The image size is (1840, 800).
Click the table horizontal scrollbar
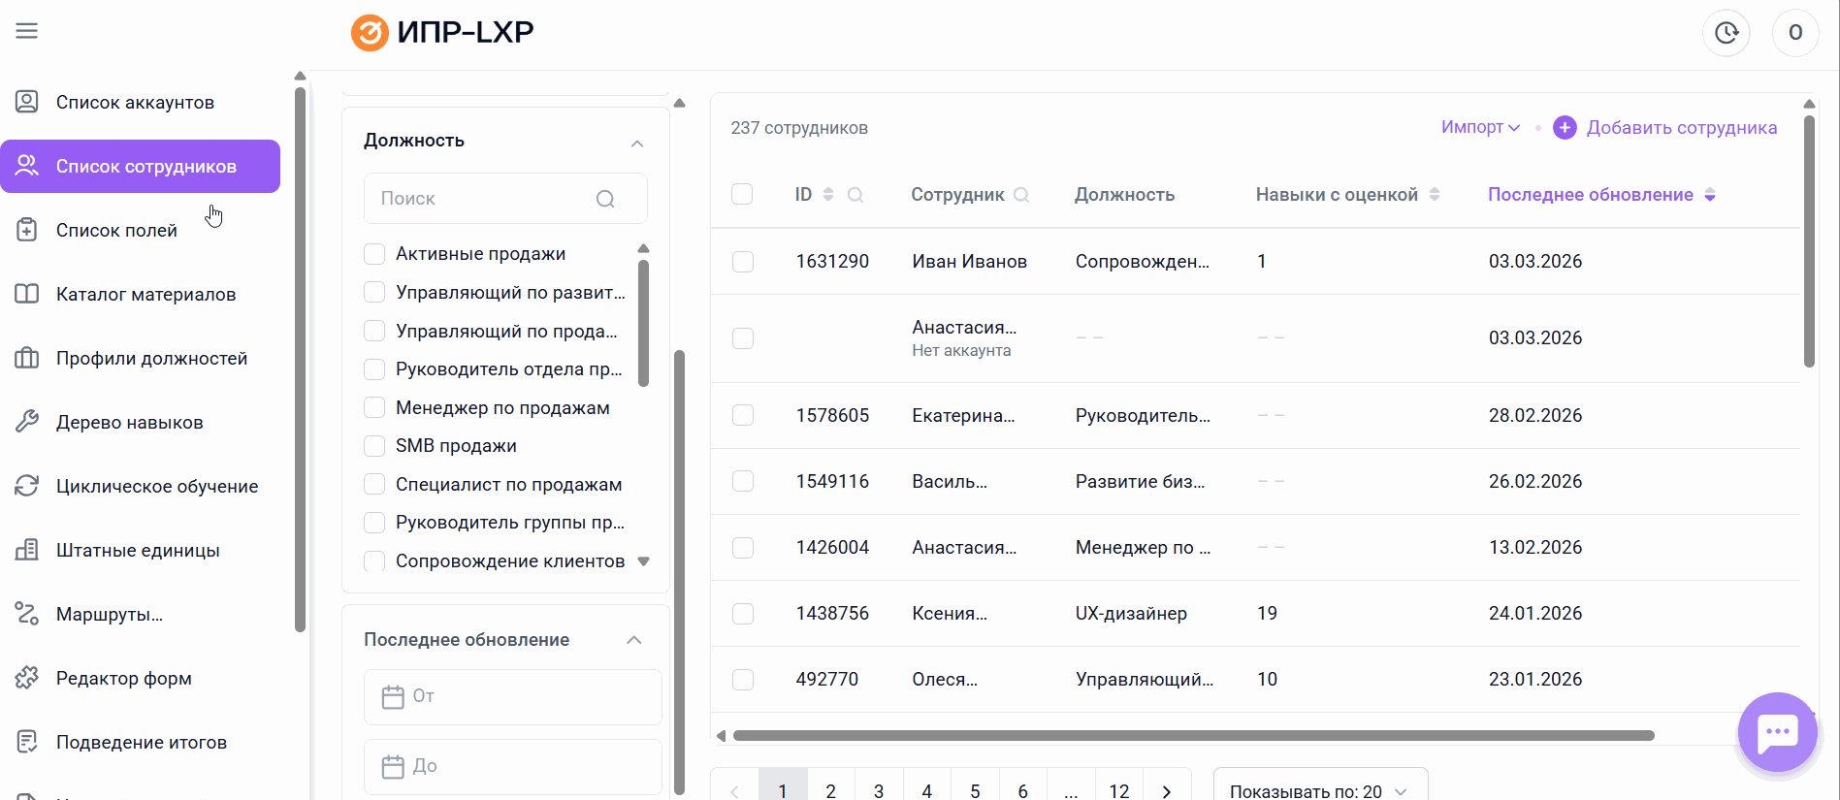[1193, 736]
